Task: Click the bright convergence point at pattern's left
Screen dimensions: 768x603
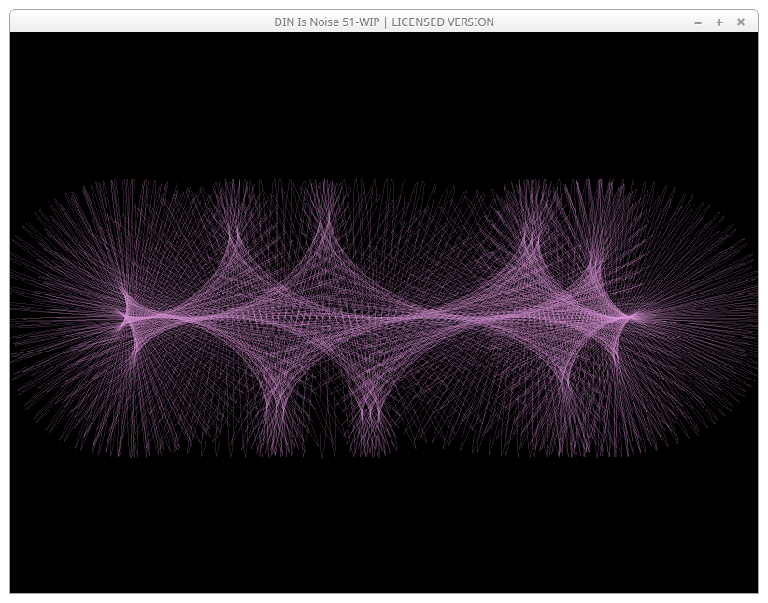Action: (125, 318)
